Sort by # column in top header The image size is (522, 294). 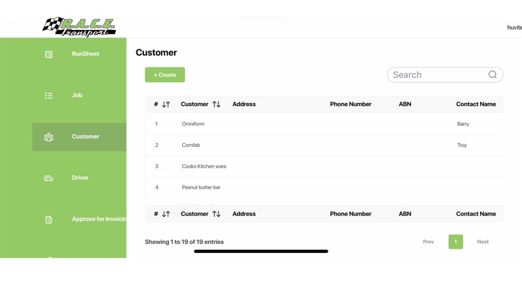(x=166, y=105)
